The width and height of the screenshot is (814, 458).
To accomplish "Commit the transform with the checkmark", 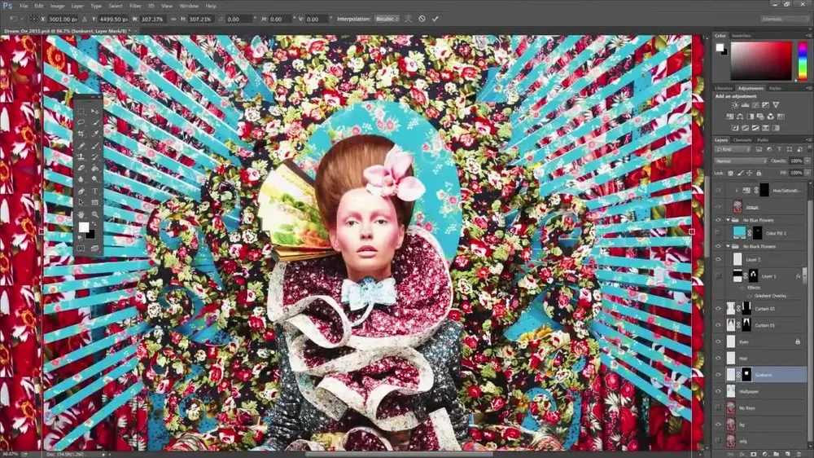I will tap(435, 18).
